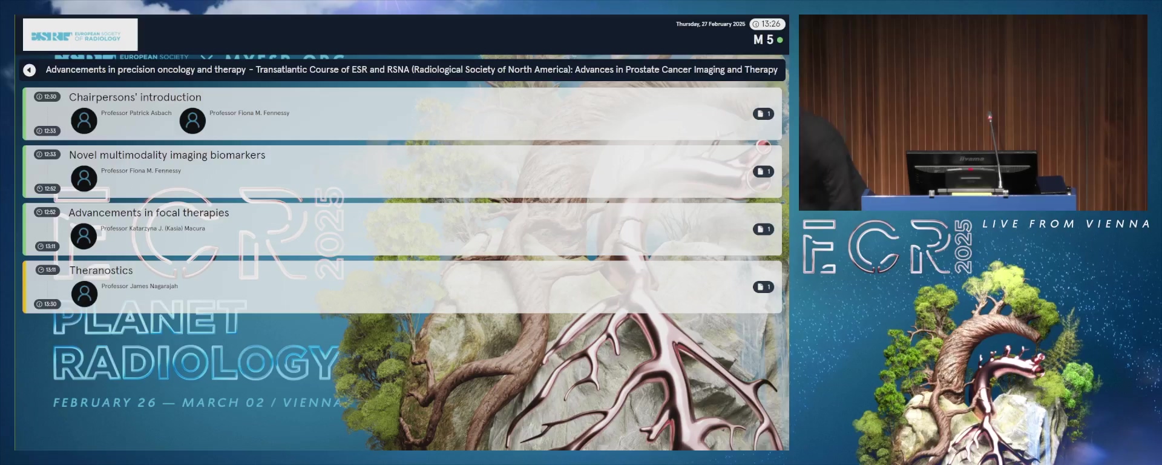Click Professor Fiona M. Fennessy name in Chairpersons' row

249,113
